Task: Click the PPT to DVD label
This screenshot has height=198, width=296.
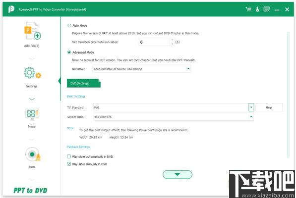Action: [x=30, y=191]
